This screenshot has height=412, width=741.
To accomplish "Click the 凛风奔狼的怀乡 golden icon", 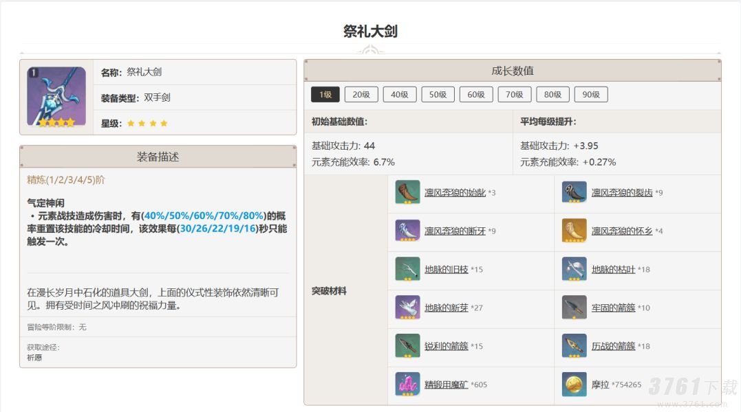I will coord(574,231).
